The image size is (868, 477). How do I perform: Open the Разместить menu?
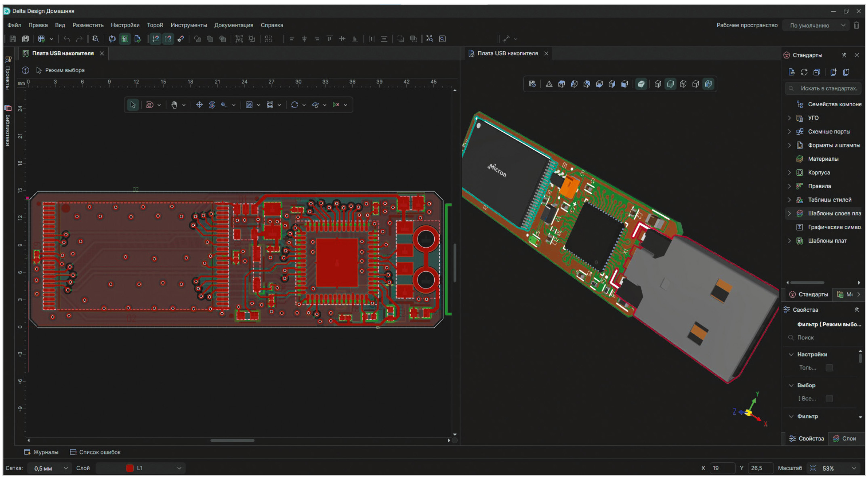click(x=88, y=25)
